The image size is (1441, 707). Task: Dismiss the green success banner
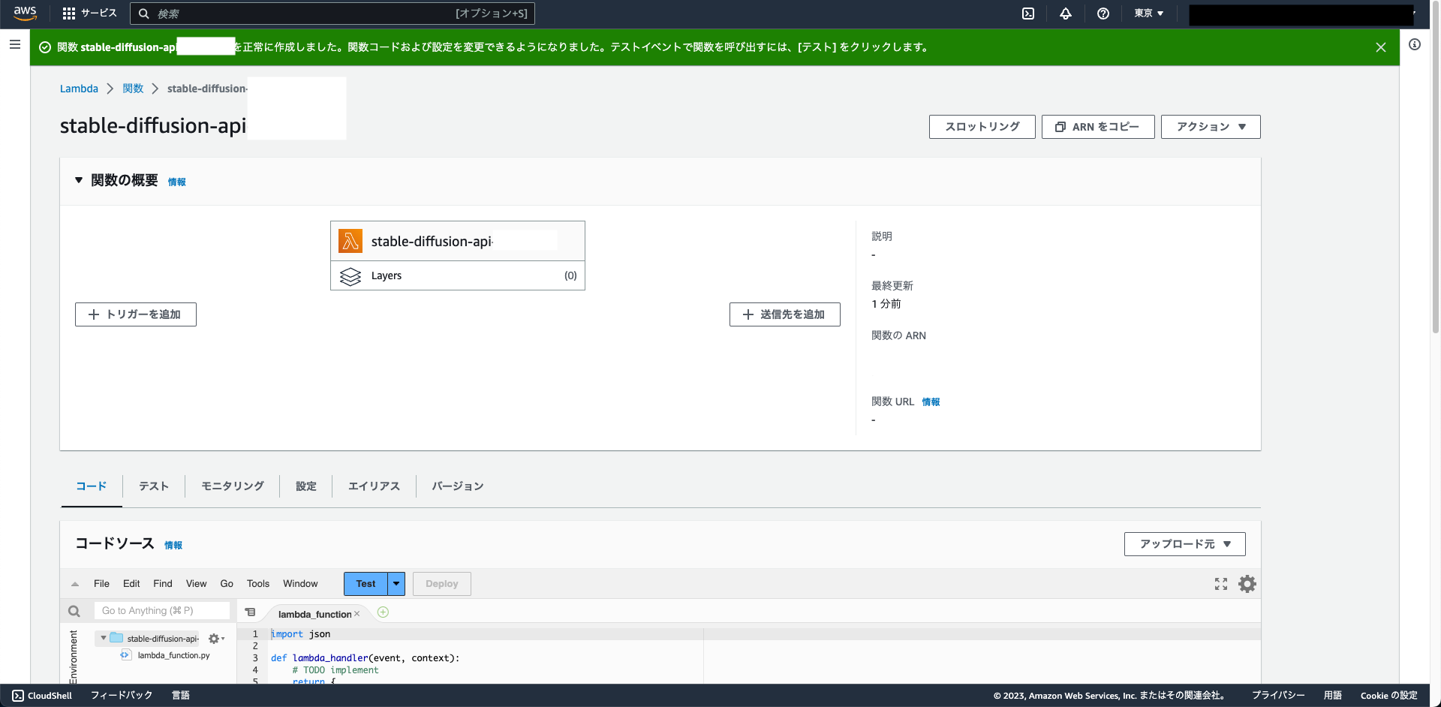click(x=1381, y=47)
